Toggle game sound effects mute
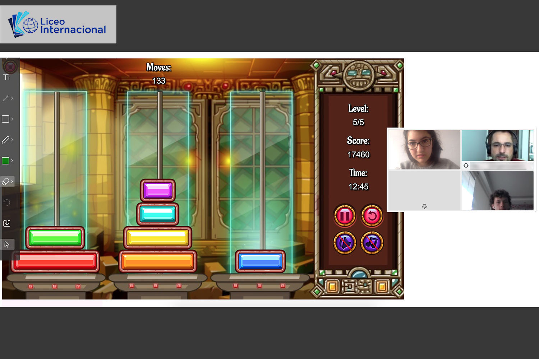The image size is (539, 359). point(345,243)
